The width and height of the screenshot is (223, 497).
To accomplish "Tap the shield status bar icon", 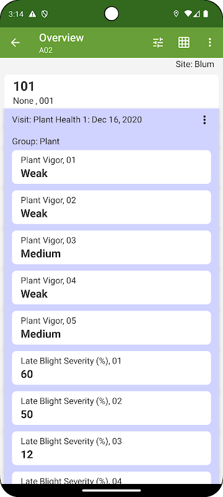I will [45, 14].
